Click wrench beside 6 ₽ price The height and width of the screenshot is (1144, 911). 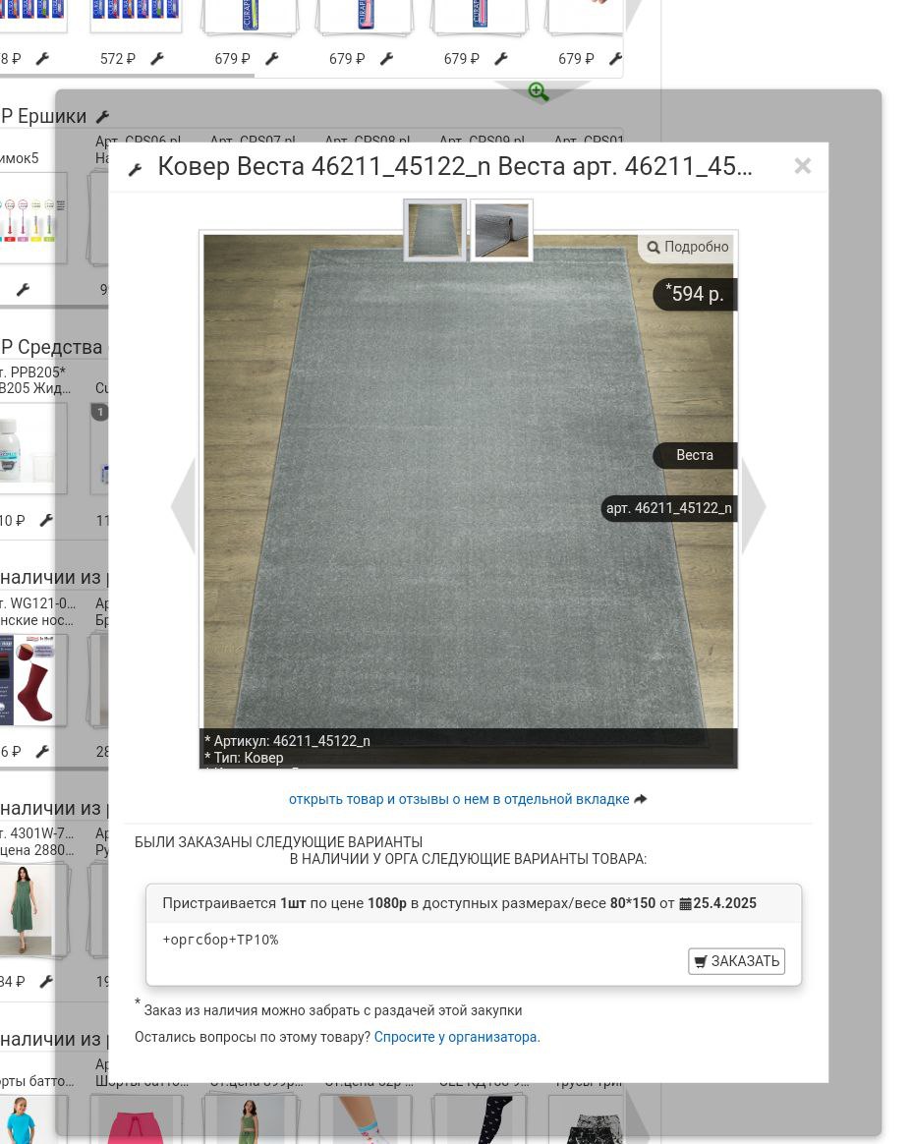click(x=42, y=751)
